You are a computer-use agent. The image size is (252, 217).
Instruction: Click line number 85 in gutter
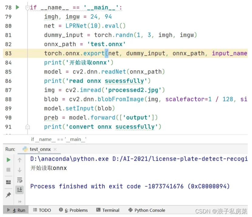point(9,72)
